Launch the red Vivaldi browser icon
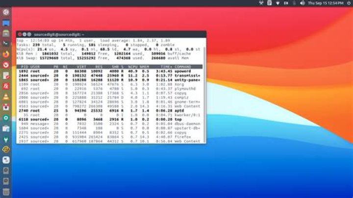Image resolution: width=353 pixels, height=198 pixels. 6,65
